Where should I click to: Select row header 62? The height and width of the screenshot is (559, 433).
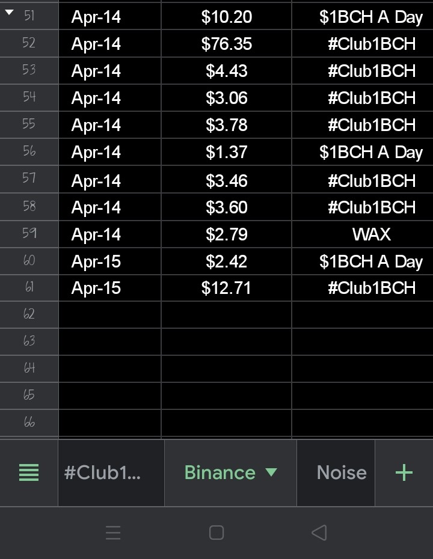pyautogui.click(x=29, y=314)
